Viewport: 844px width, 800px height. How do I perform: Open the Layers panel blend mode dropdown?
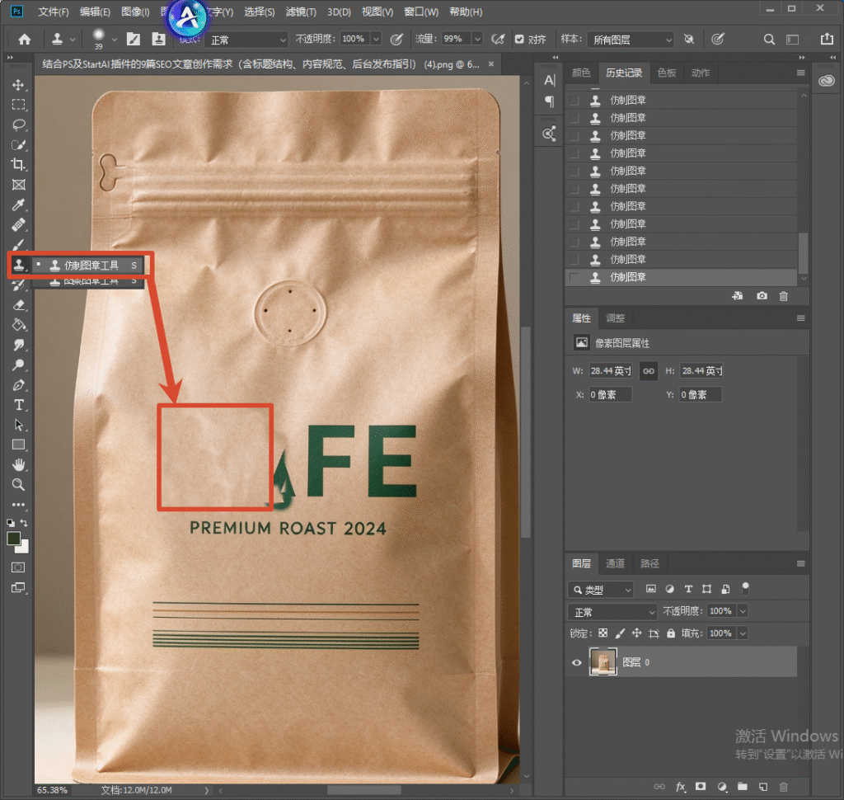point(612,612)
